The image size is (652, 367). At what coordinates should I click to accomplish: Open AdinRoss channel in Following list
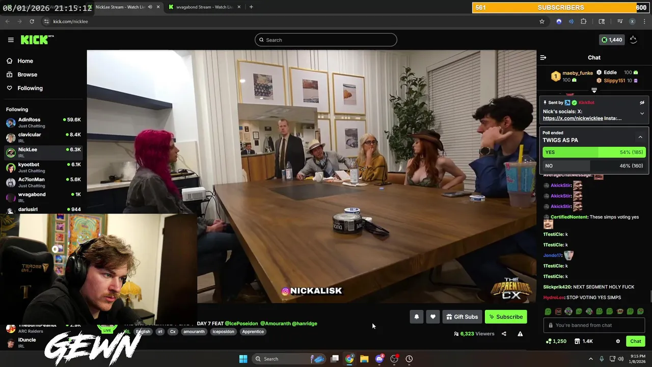[x=43, y=122]
